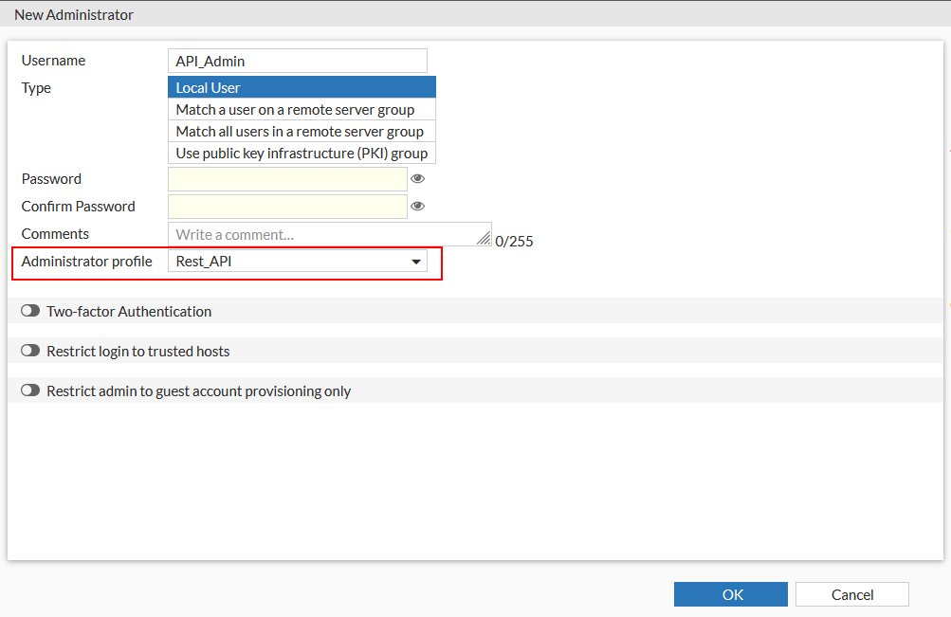Viewport: 951px width, 617px height.
Task: Click the Two-factor Authentication label
Action: pos(129,311)
